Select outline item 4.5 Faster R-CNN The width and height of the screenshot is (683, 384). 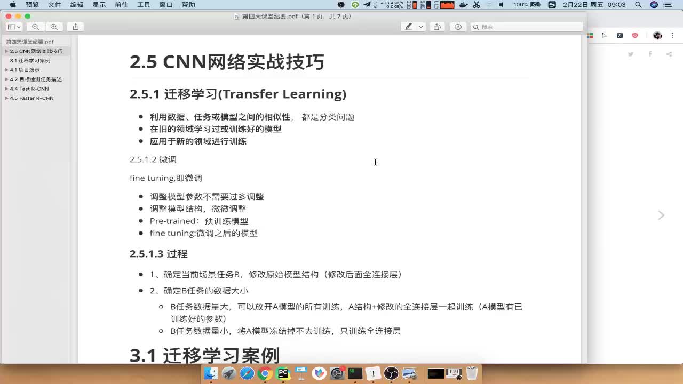[31, 98]
